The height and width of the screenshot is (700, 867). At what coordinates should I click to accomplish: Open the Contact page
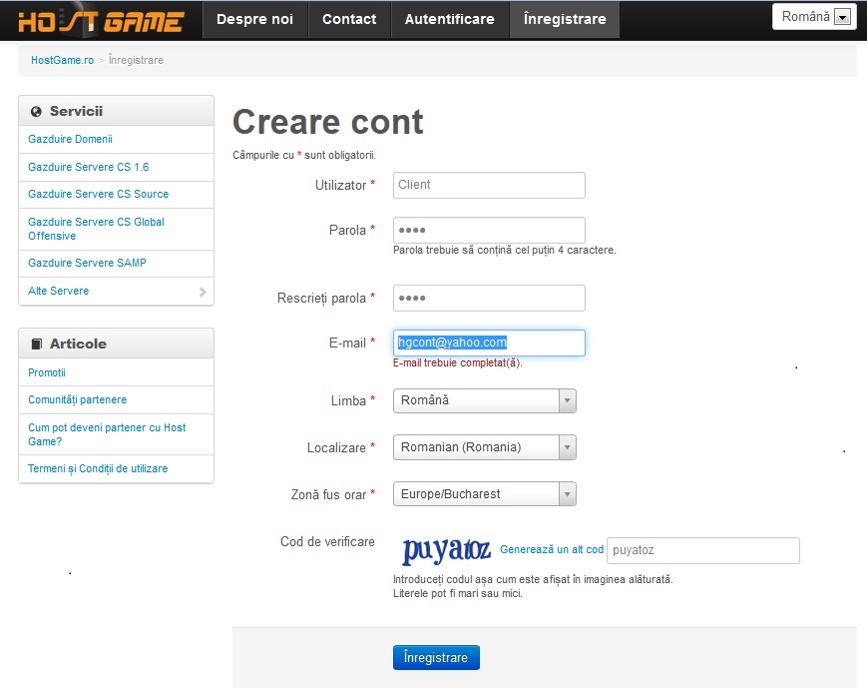(349, 19)
